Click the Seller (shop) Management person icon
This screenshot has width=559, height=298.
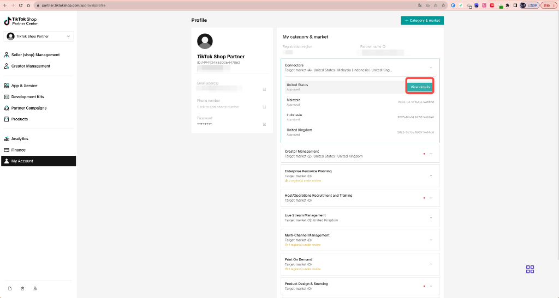point(7,55)
